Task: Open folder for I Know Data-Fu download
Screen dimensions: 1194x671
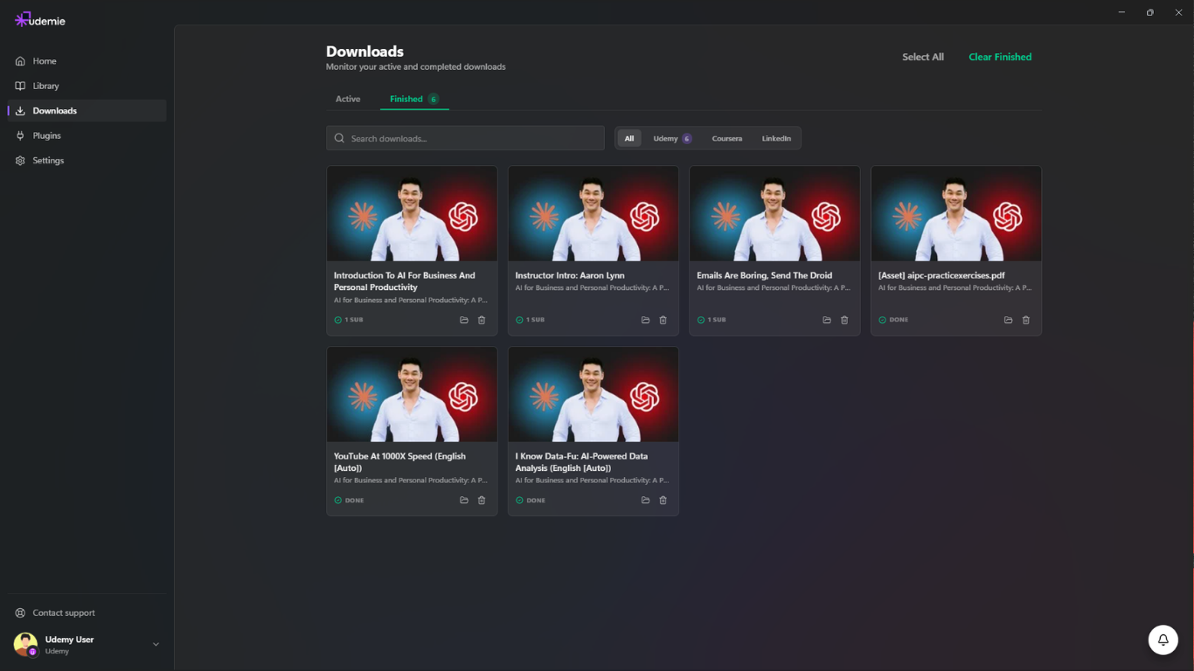Action: (x=646, y=501)
